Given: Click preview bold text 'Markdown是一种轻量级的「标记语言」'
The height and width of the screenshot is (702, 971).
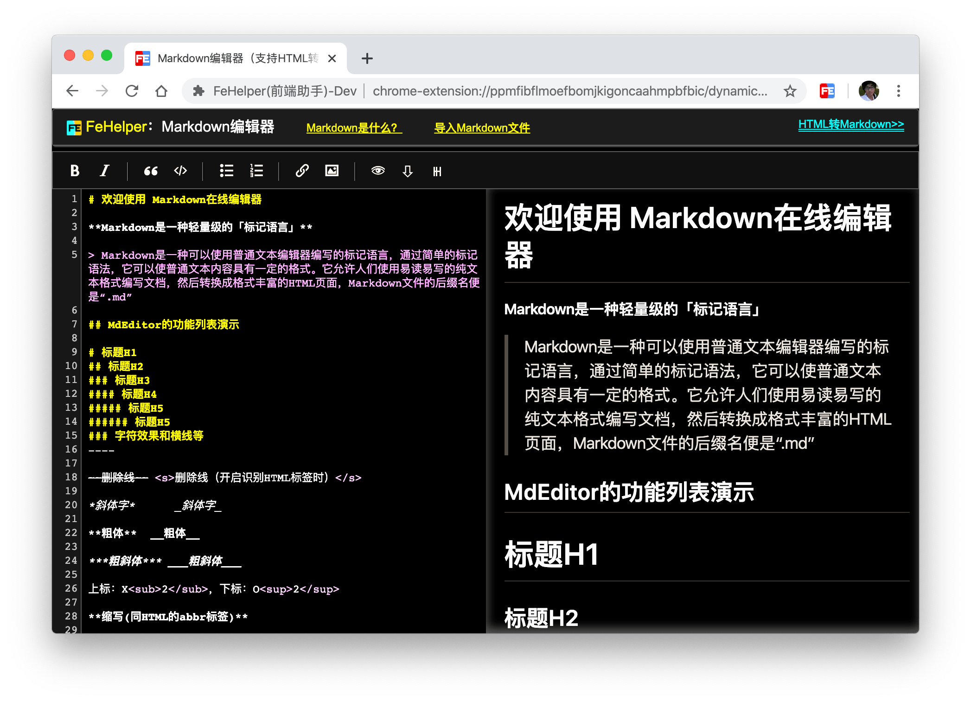Looking at the screenshot, I should 633,309.
